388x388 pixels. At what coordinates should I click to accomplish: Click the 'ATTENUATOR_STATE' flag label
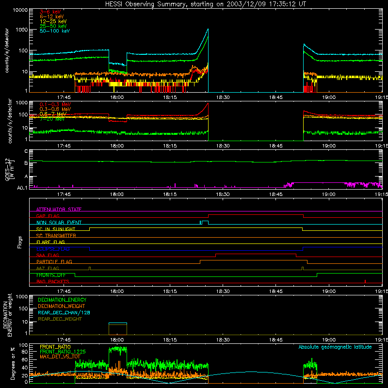[59, 210]
